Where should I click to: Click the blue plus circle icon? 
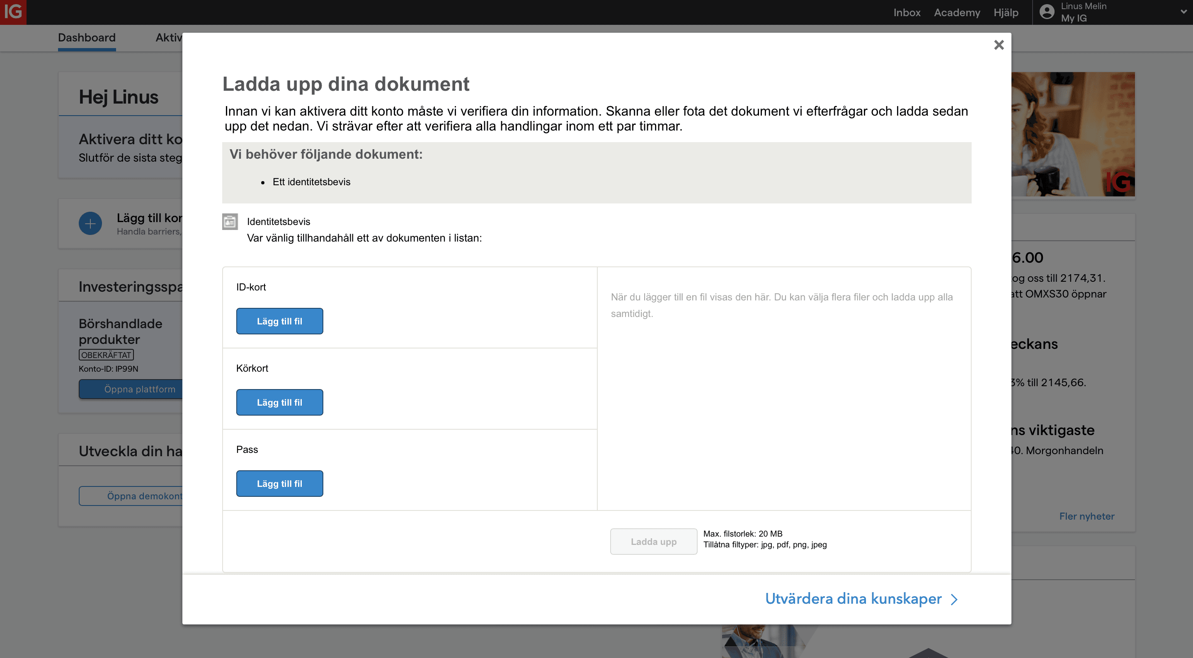[90, 224]
